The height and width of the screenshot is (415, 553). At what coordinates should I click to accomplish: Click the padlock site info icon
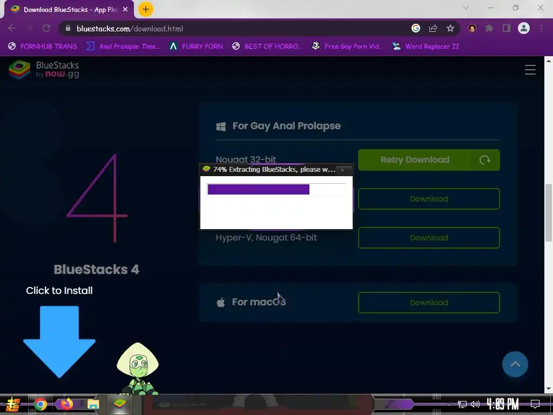click(x=69, y=28)
